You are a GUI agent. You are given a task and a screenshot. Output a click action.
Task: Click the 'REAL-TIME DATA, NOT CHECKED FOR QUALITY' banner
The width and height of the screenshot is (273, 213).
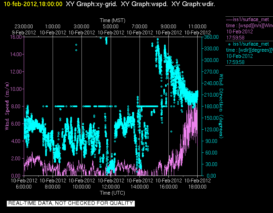click(x=71, y=203)
